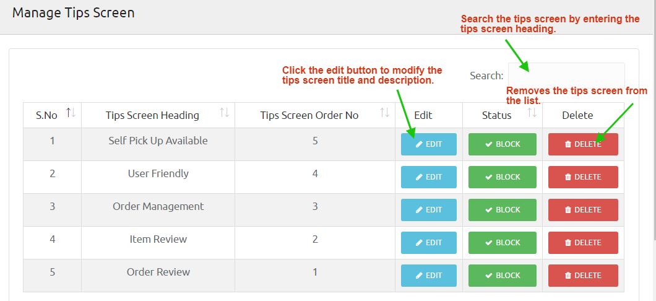Delete the Order Management tips screen
Image resolution: width=656 pixels, height=301 pixels.
(x=582, y=210)
